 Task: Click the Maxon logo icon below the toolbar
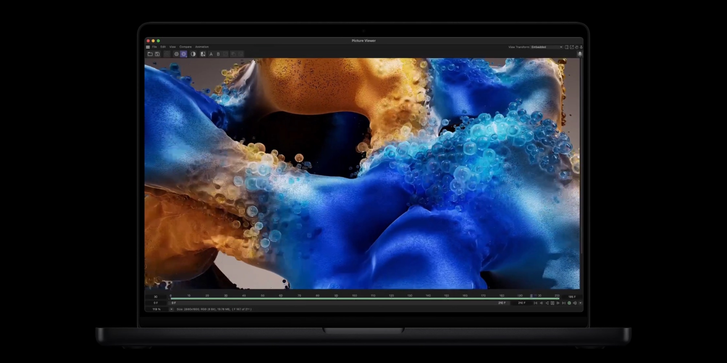coord(581,54)
